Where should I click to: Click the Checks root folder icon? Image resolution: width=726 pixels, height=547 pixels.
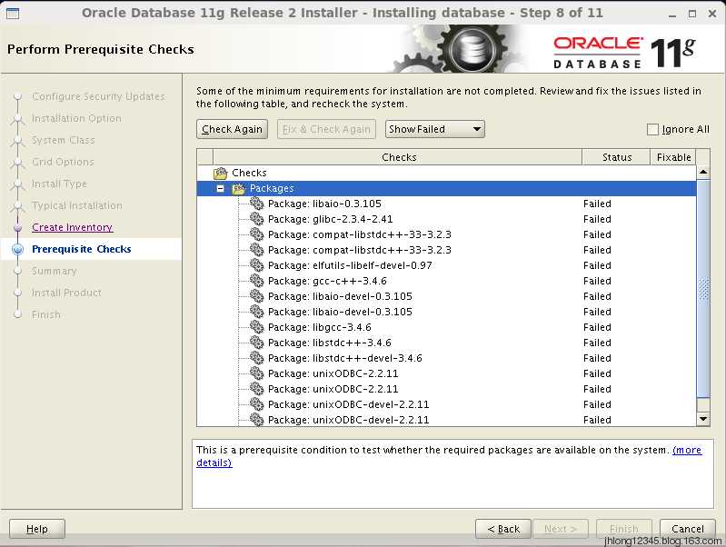point(221,174)
